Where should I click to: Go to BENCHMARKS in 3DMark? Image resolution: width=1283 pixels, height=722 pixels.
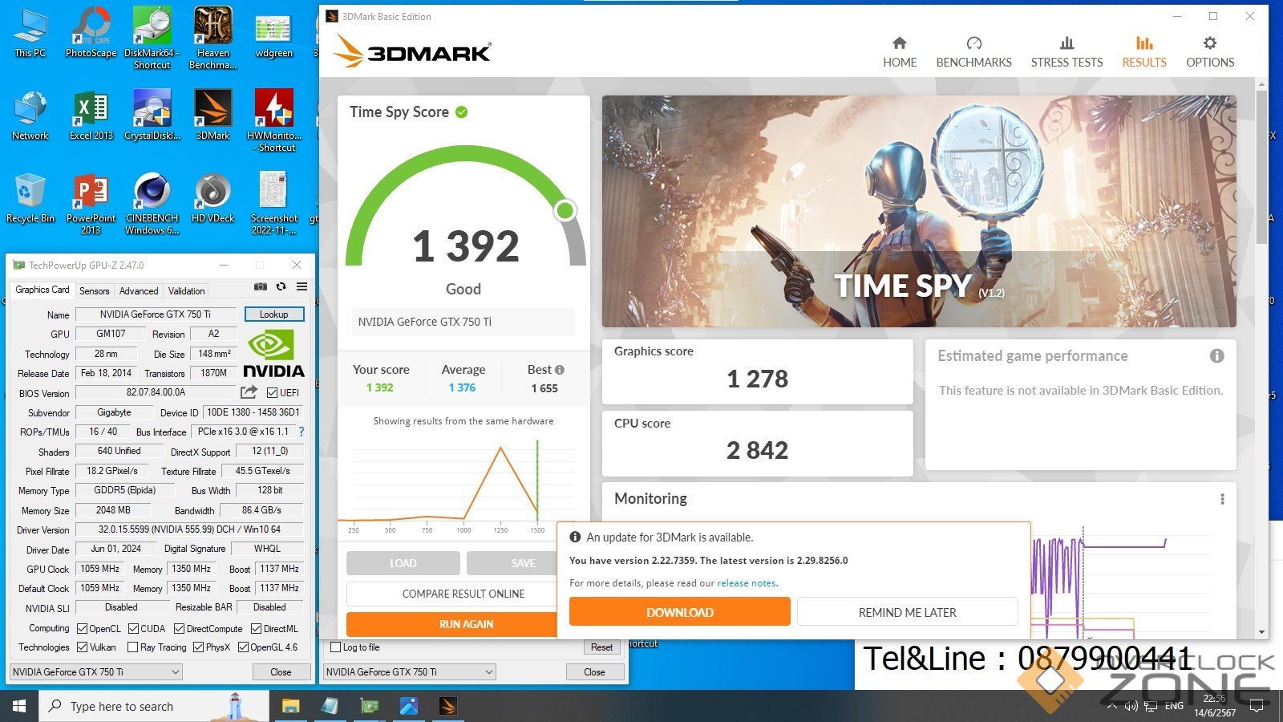(973, 52)
